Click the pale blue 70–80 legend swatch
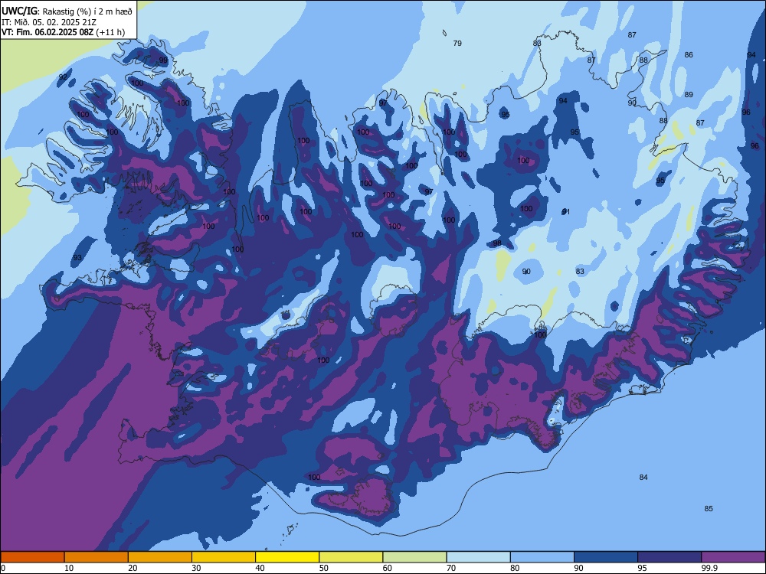Screen dimensions: 766x574 tap(478, 557)
